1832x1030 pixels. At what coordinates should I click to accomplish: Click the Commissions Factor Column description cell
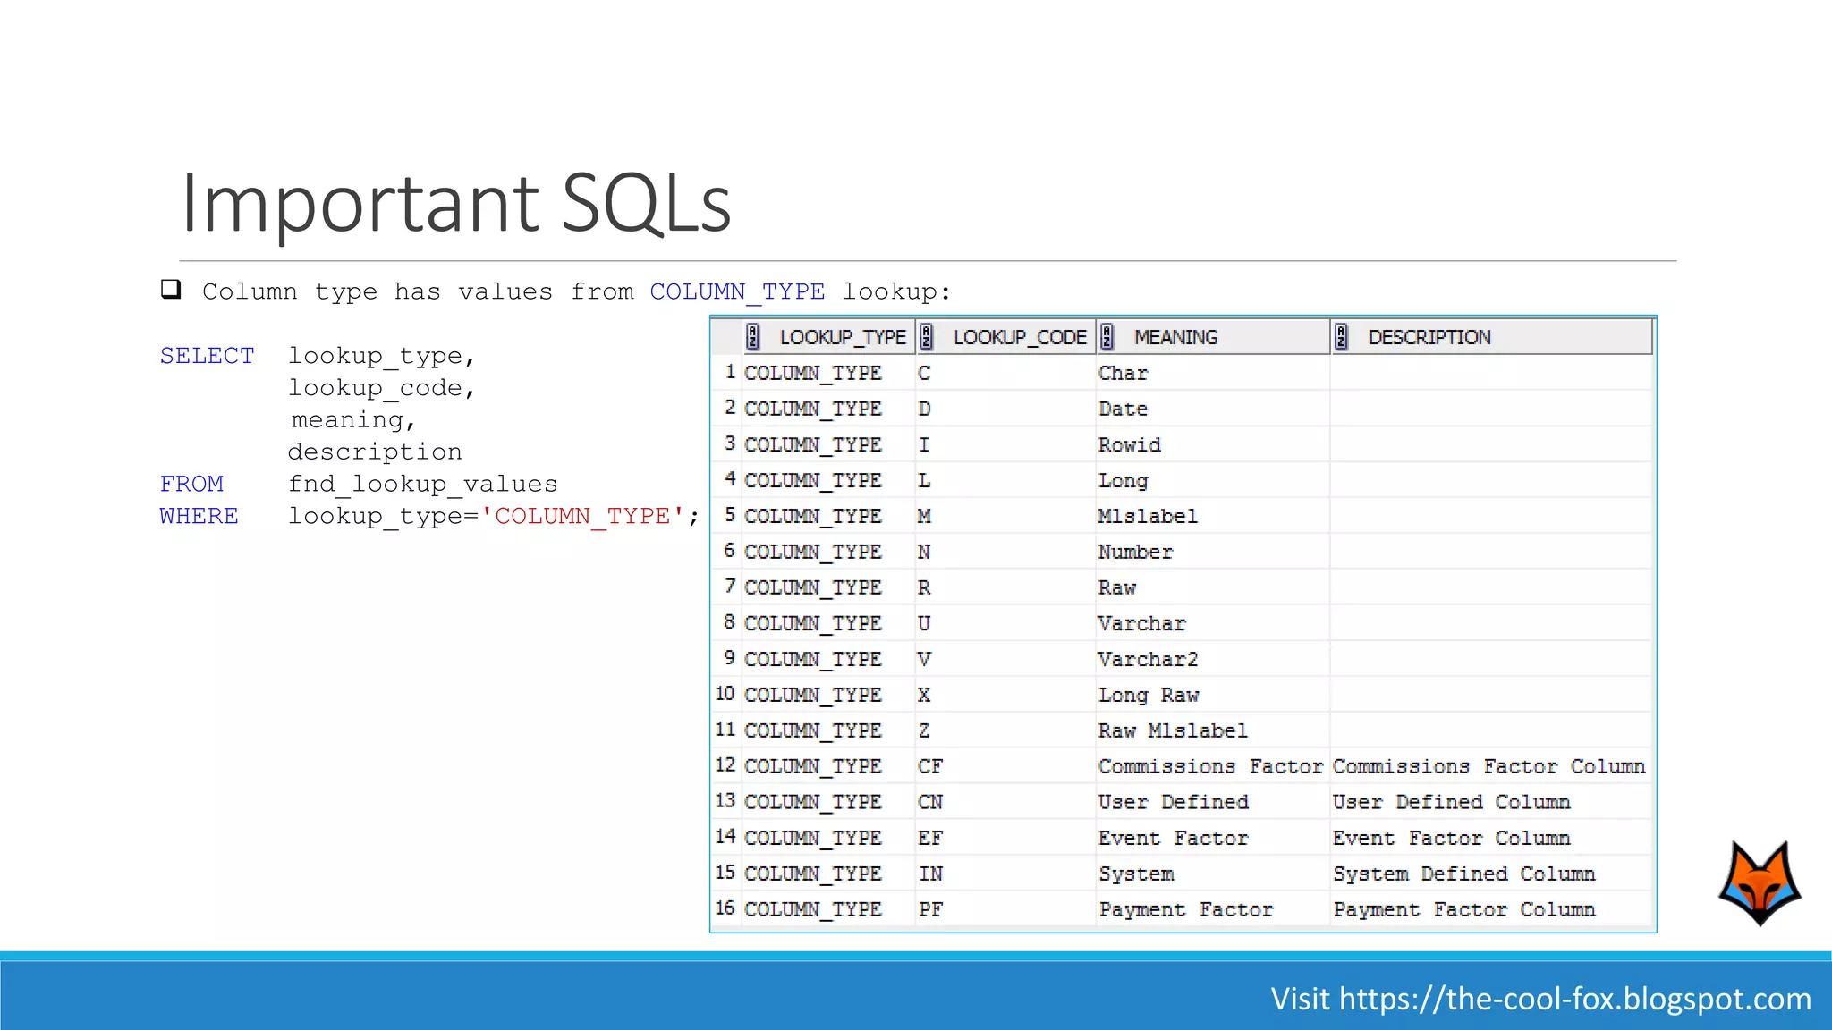click(x=1488, y=766)
